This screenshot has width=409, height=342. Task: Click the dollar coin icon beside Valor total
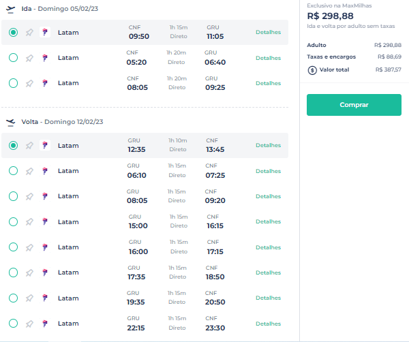312,70
